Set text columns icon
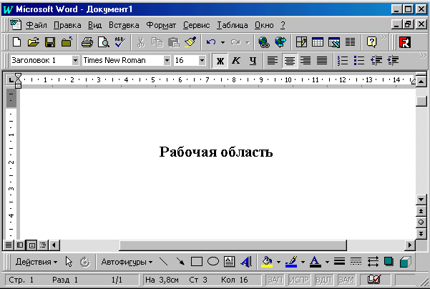 (350, 42)
